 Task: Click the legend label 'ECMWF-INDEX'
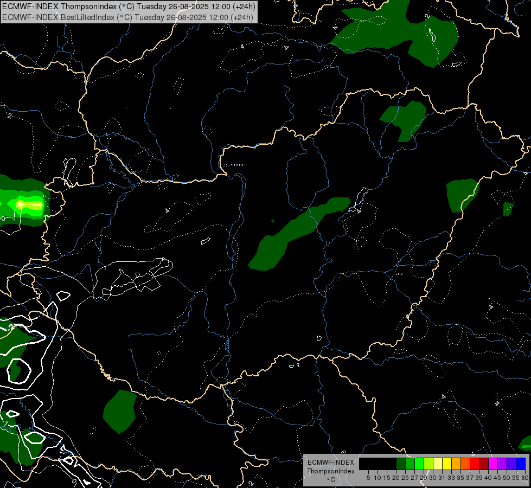point(331,463)
